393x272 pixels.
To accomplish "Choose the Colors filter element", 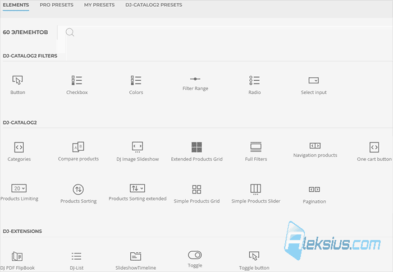I will (136, 85).
